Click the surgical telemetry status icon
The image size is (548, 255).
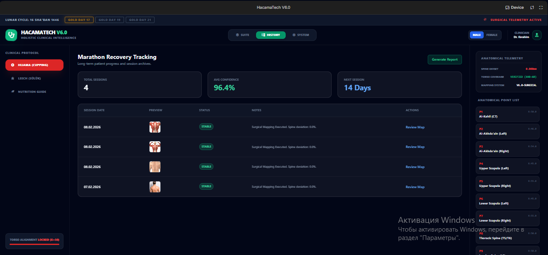click(x=485, y=20)
